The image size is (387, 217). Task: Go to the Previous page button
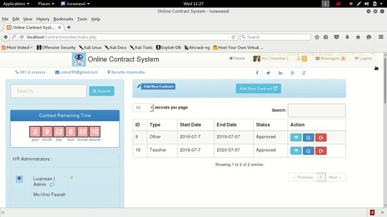302,177
